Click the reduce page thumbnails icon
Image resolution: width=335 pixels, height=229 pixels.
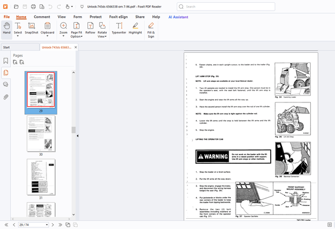22,62
